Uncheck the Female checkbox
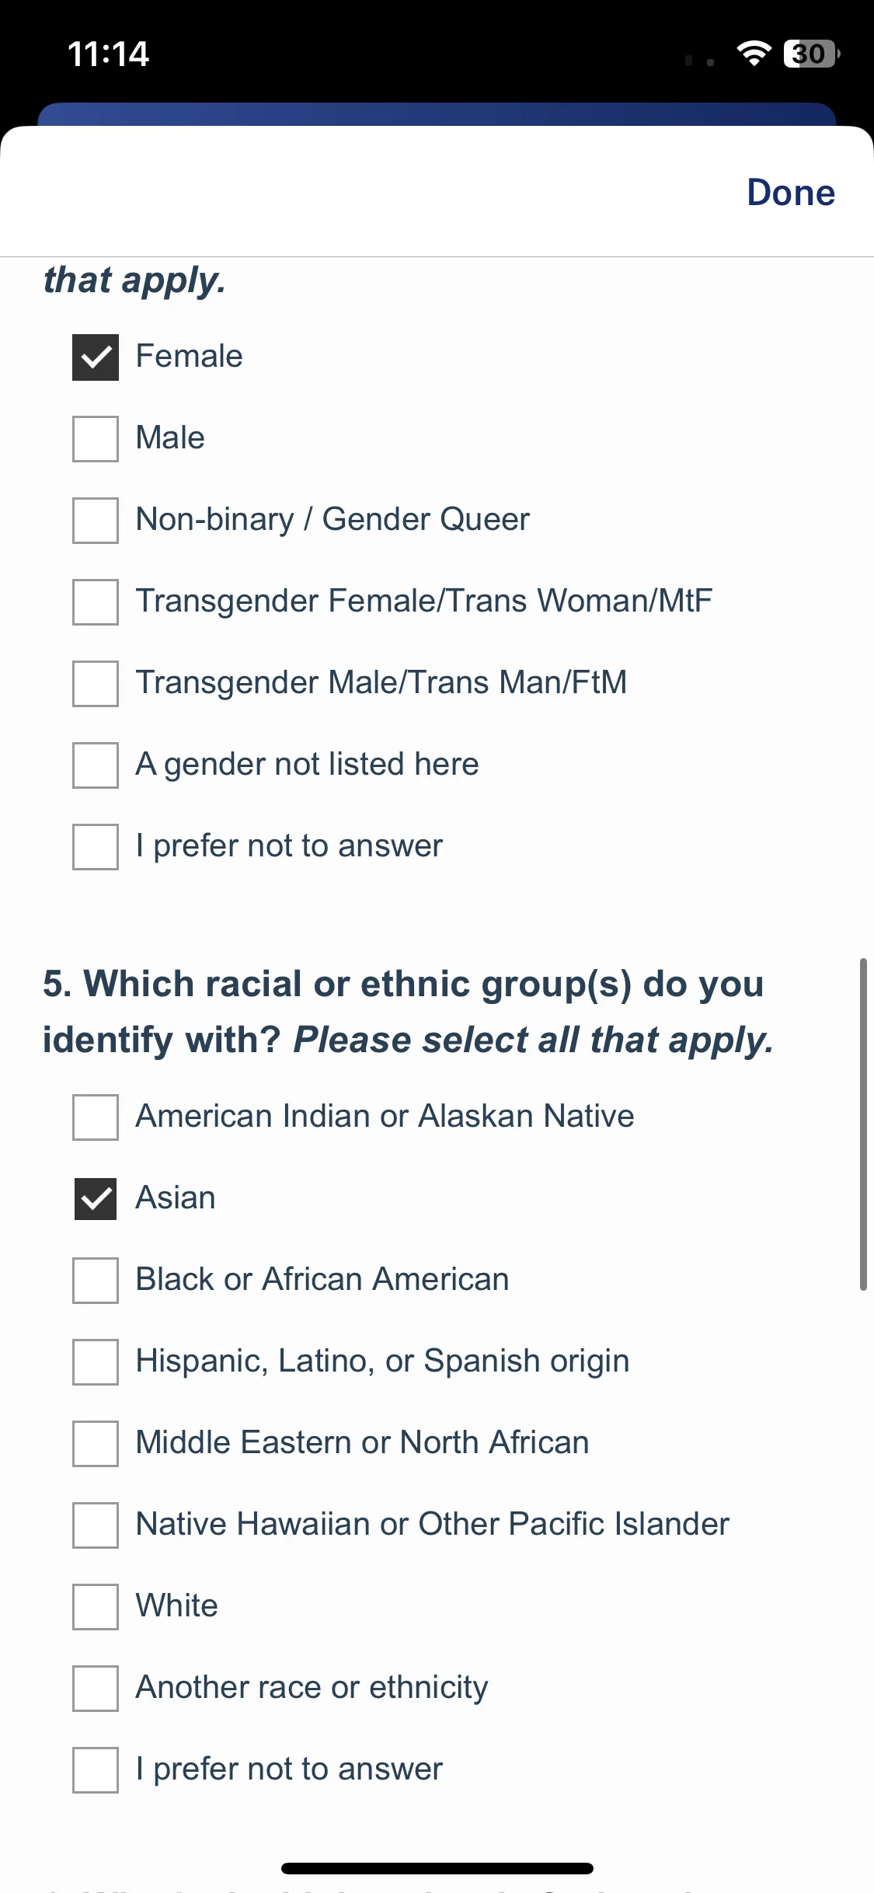 [x=96, y=357]
